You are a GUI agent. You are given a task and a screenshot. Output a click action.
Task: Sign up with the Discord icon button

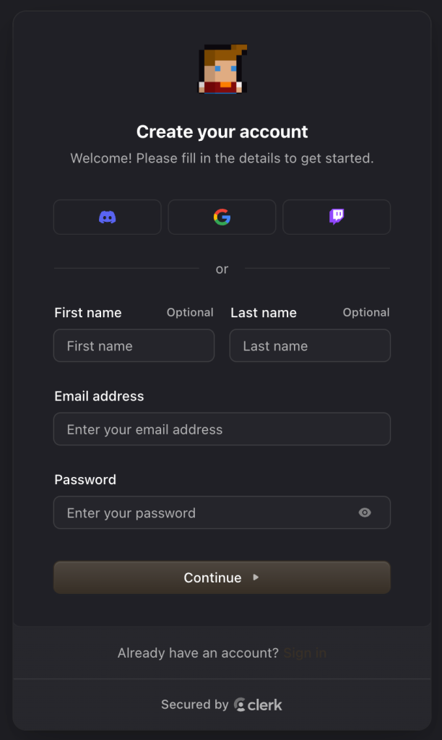[108, 217]
